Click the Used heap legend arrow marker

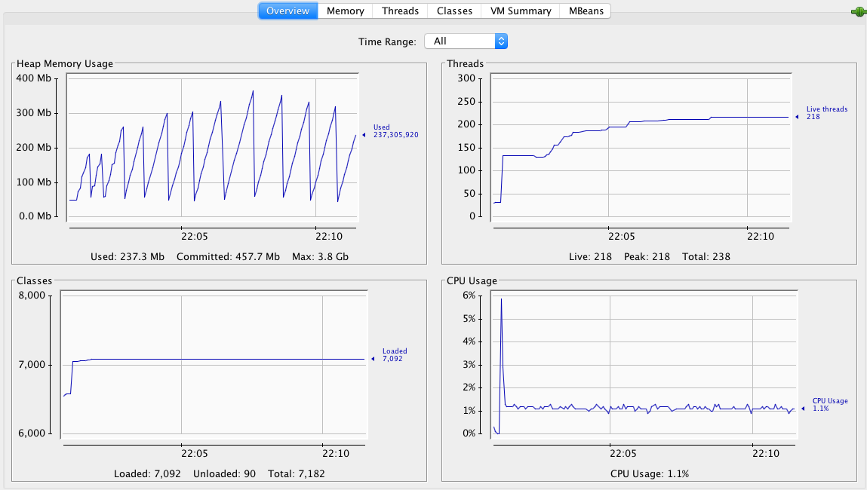pyautogui.click(x=364, y=135)
